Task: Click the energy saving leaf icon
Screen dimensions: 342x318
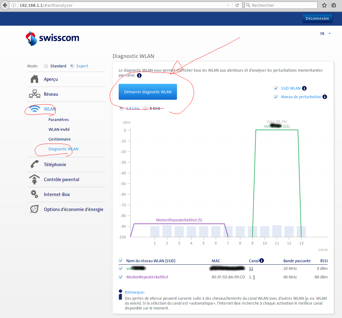Action: pyautogui.click(x=34, y=209)
